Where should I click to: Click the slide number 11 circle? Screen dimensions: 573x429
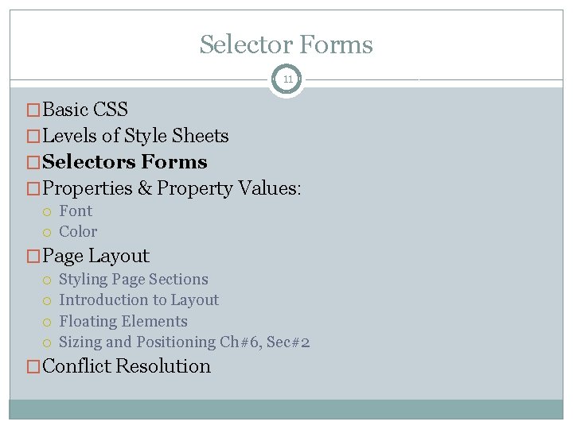point(286,79)
